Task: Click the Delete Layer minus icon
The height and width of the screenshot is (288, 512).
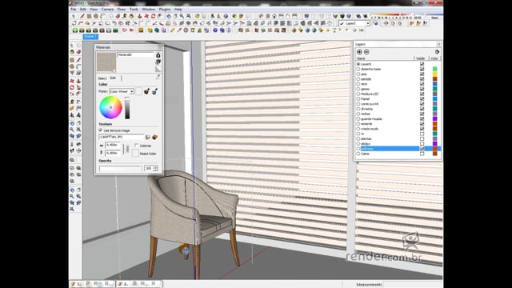Action: 366,52
